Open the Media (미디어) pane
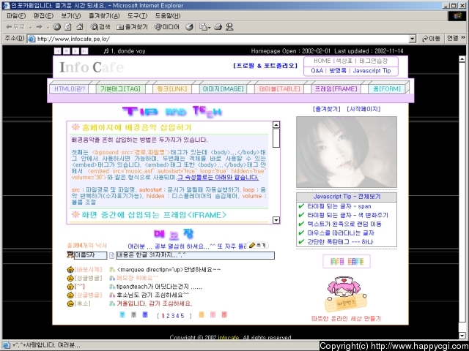The height and width of the screenshot is (351, 469). [x=166, y=27]
